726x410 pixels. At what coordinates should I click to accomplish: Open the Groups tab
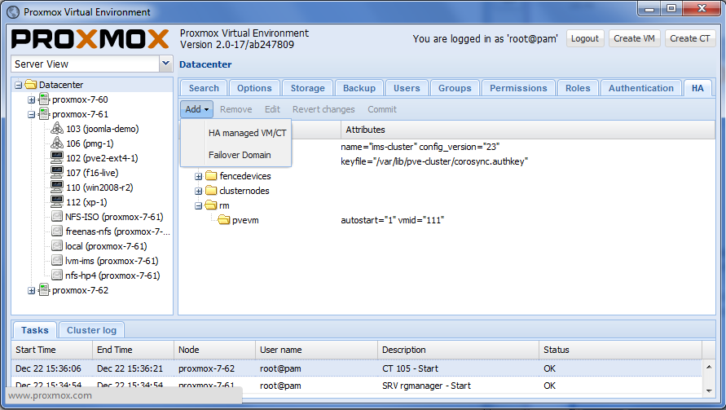point(455,88)
